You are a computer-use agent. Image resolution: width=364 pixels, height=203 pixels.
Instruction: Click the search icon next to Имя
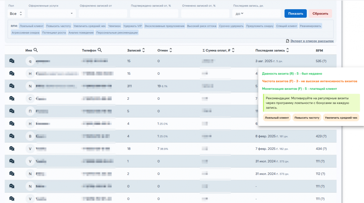pos(36,50)
